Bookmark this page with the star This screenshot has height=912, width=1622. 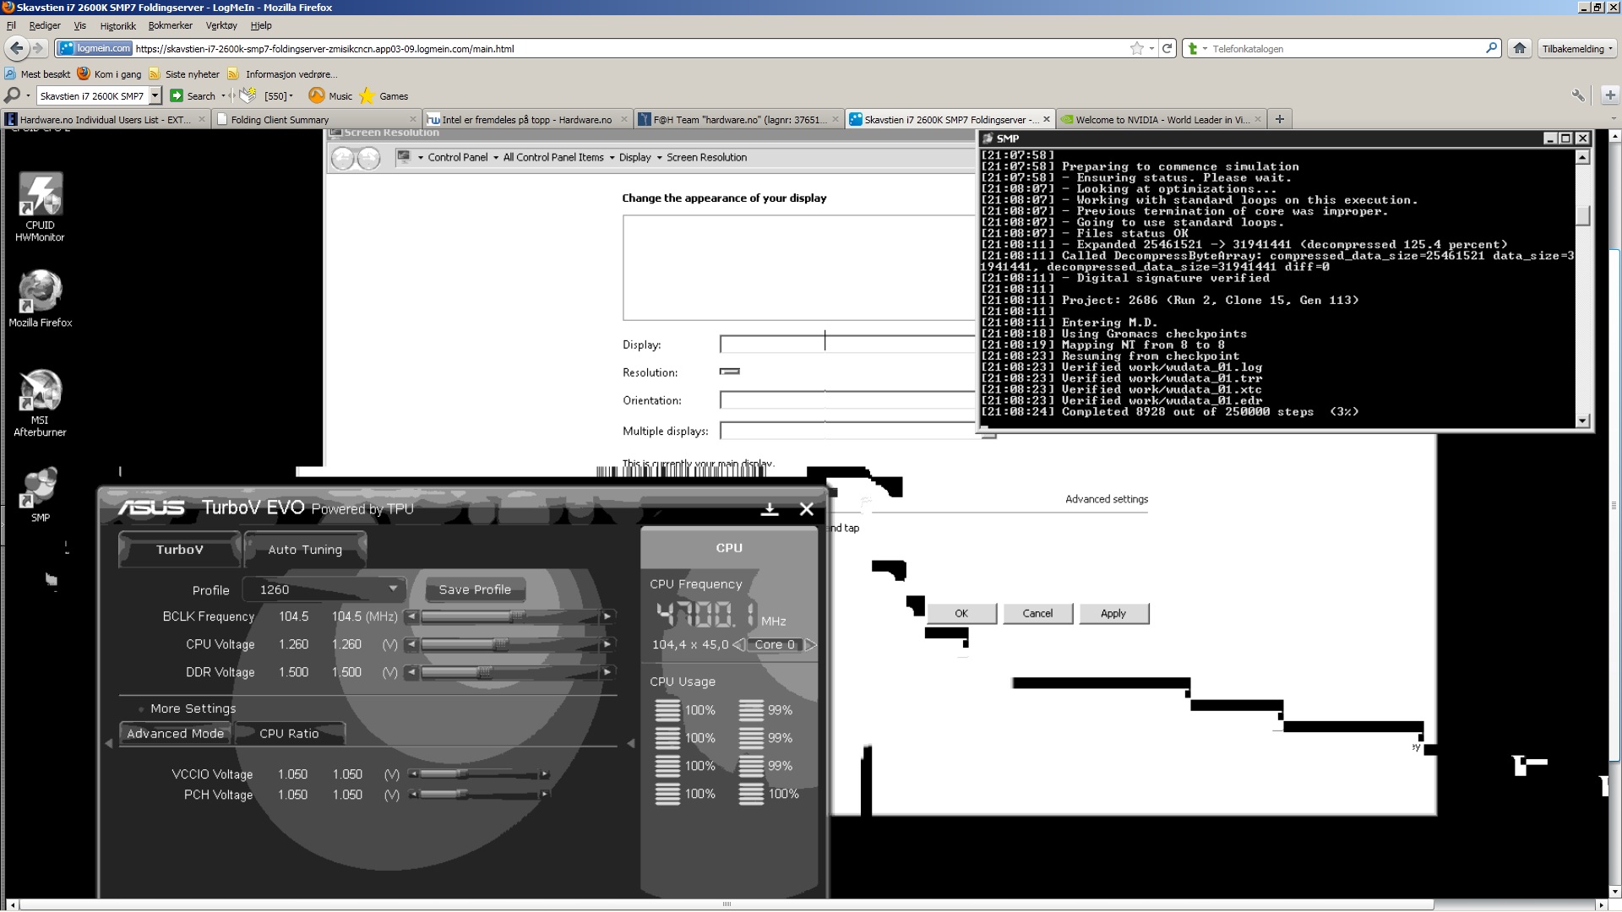[x=1137, y=48]
